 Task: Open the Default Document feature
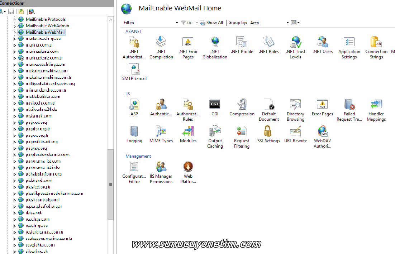(269, 110)
